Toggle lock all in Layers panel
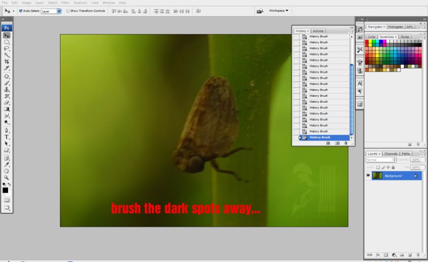Image resolution: width=428 pixels, height=262 pixels. 393,167
